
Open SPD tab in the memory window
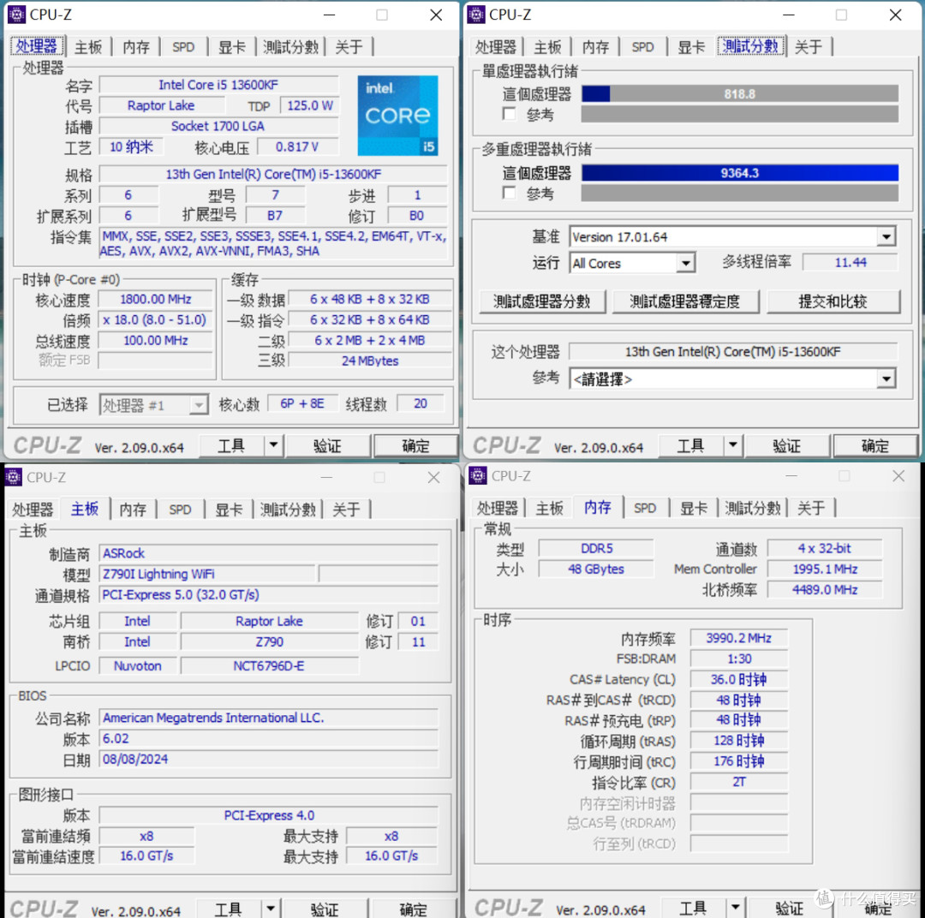point(645,508)
